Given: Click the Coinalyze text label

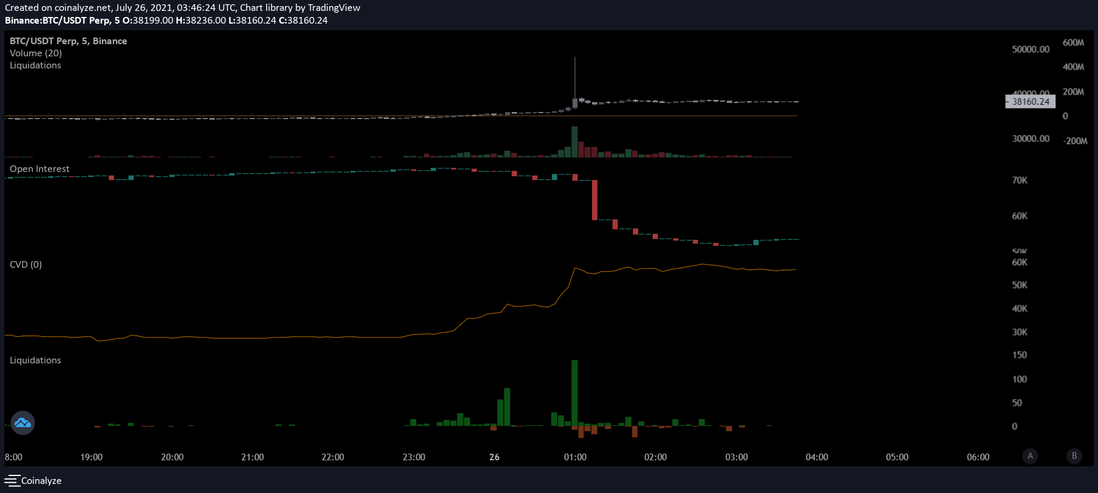Looking at the screenshot, I should point(41,481).
